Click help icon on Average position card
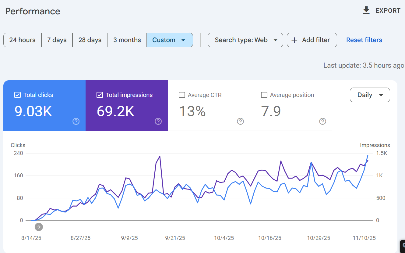Viewport: 405px width, 253px height. coord(323,121)
